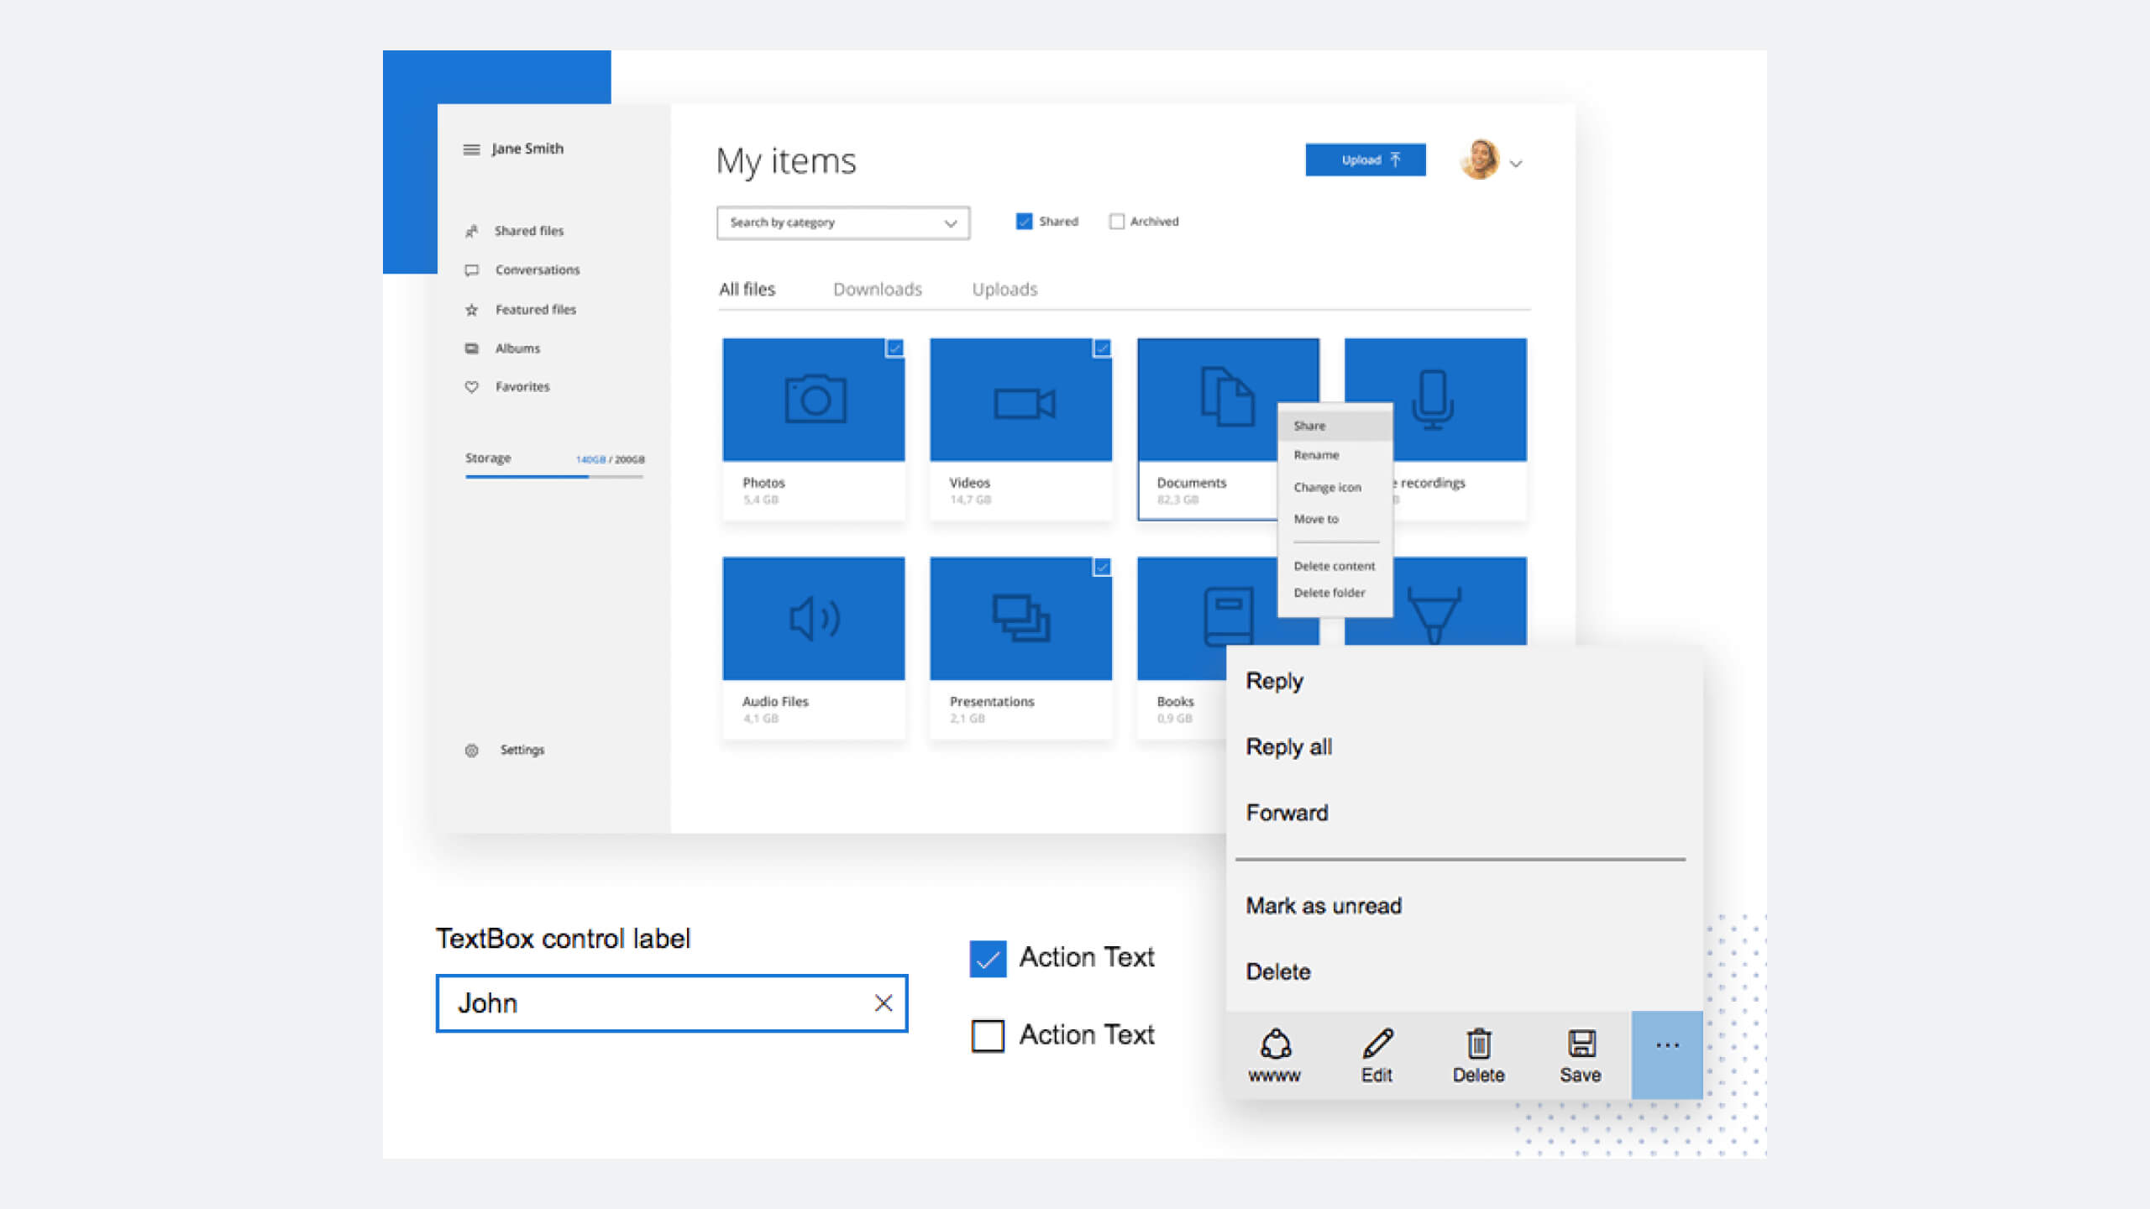The width and height of the screenshot is (2150, 1209).
Task: Clear the John text box with X
Action: pyautogui.click(x=883, y=1003)
